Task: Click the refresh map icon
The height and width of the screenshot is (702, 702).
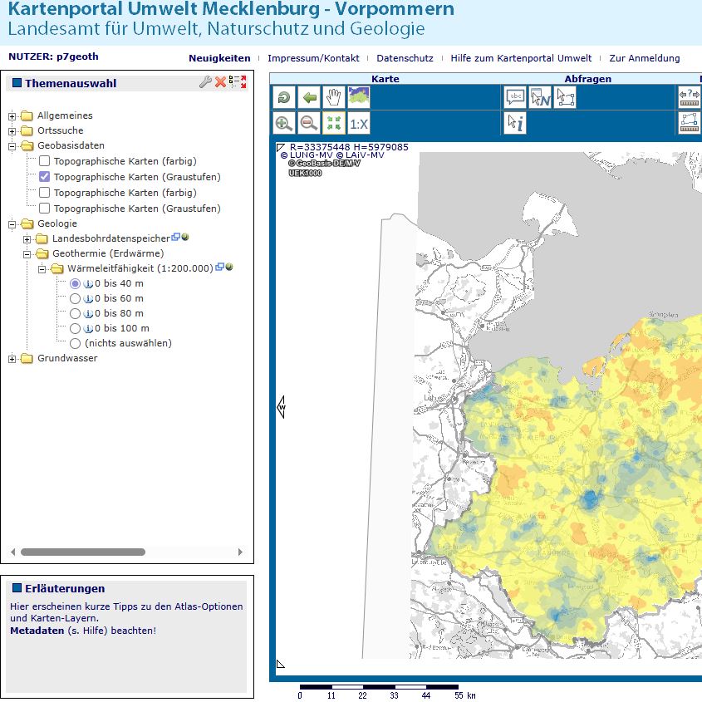Action: click(284, 96)
